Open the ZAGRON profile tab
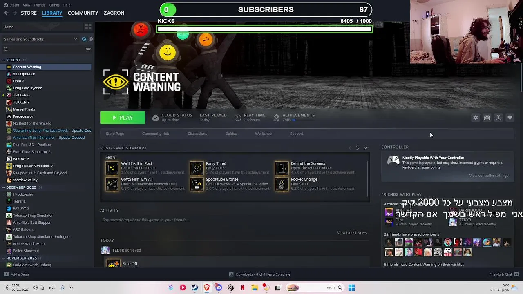The height and width of the screenshot is (294, 523). click(x=114, y=13)
